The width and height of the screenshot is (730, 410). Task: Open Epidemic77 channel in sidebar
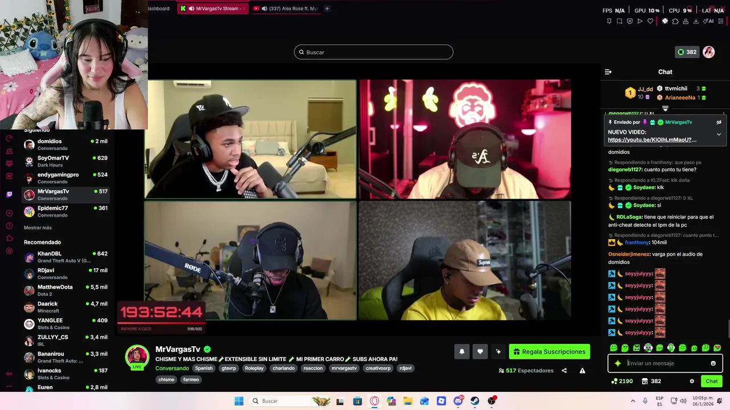tap(66, 211)
